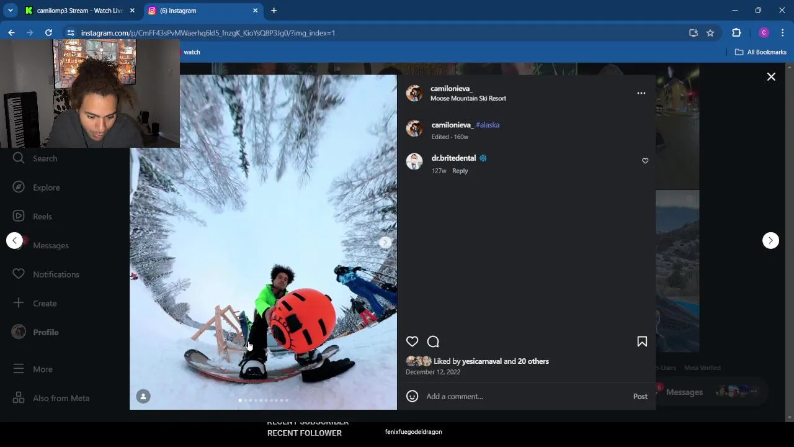794x447 pixels.
Task: Go back in browser history
Action: click(x=11, y=33)
